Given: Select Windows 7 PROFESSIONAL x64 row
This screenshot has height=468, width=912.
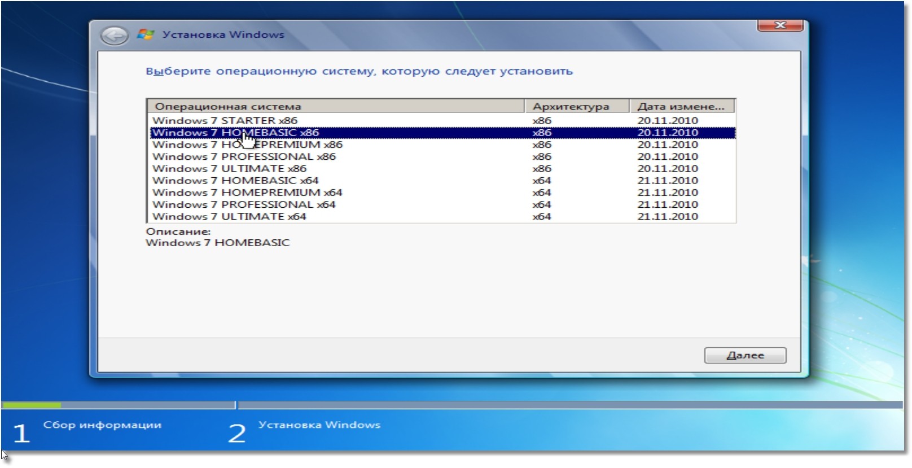Looking at the screenshot, I should (442, 204).
